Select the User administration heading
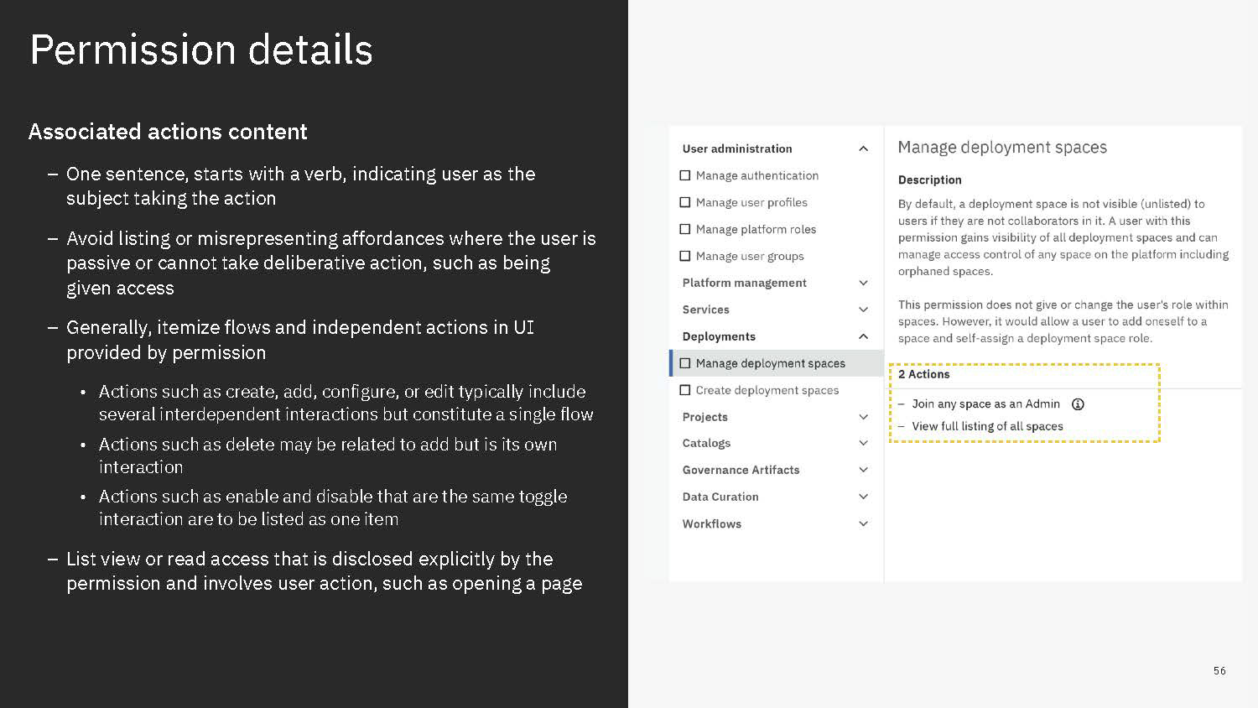The width and height of the screenshot is (1258, 708). coord(737,148)
